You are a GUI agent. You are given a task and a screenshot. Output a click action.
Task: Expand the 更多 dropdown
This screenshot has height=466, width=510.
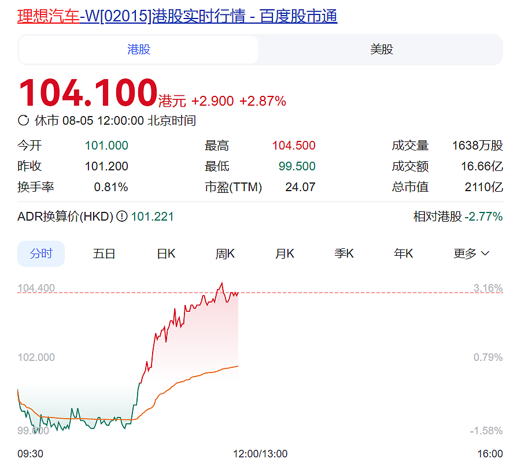point(471,253)
